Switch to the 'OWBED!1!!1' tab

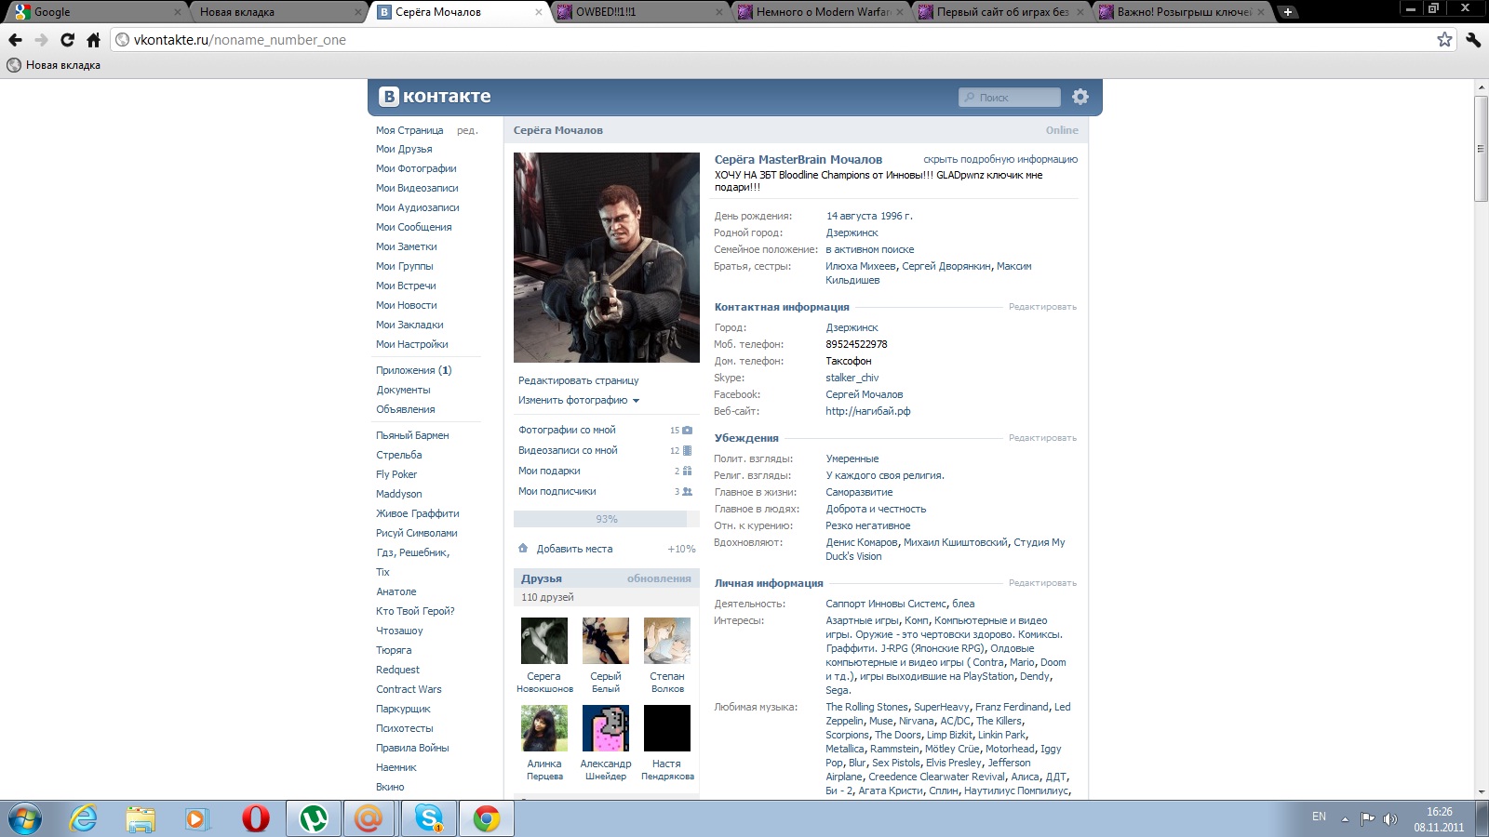point(639,12)
